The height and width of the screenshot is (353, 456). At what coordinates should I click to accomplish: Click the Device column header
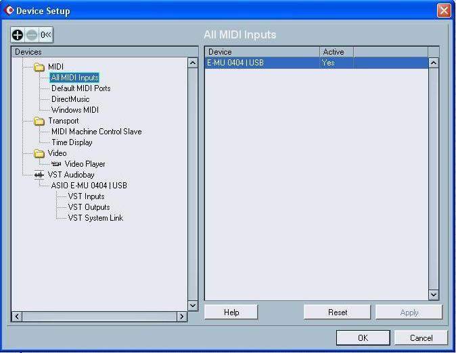[263, 52]
